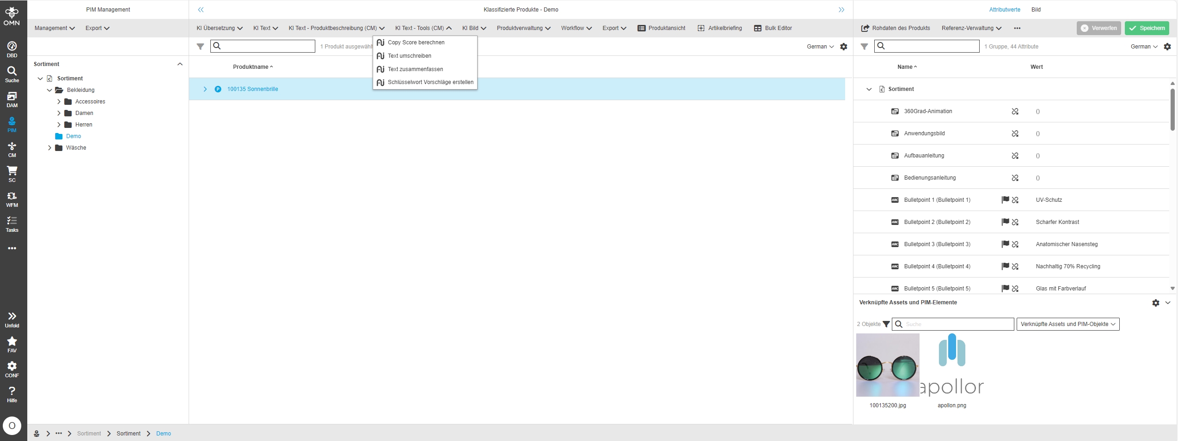Open German language dropdown in attribute panel

pyautogui.click(x=1144, y=47)
